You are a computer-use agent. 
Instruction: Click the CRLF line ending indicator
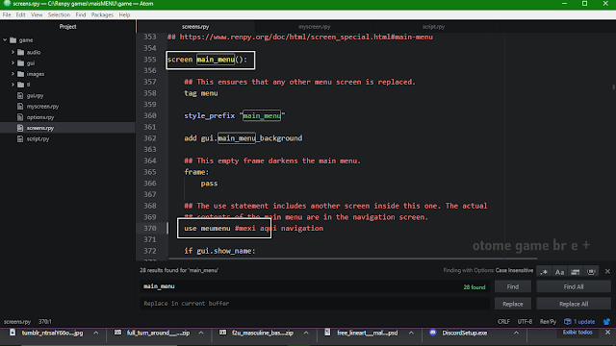pos(503,322)
